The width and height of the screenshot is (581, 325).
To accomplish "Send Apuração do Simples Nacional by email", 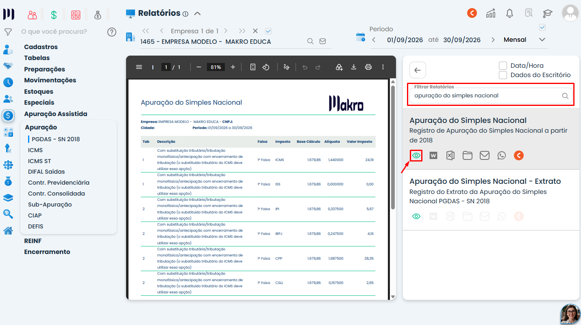I will [x=484, y=155].
